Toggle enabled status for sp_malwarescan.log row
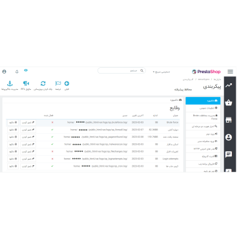The image size is (239, 239). pyautogui.click(x=52, y=144)
